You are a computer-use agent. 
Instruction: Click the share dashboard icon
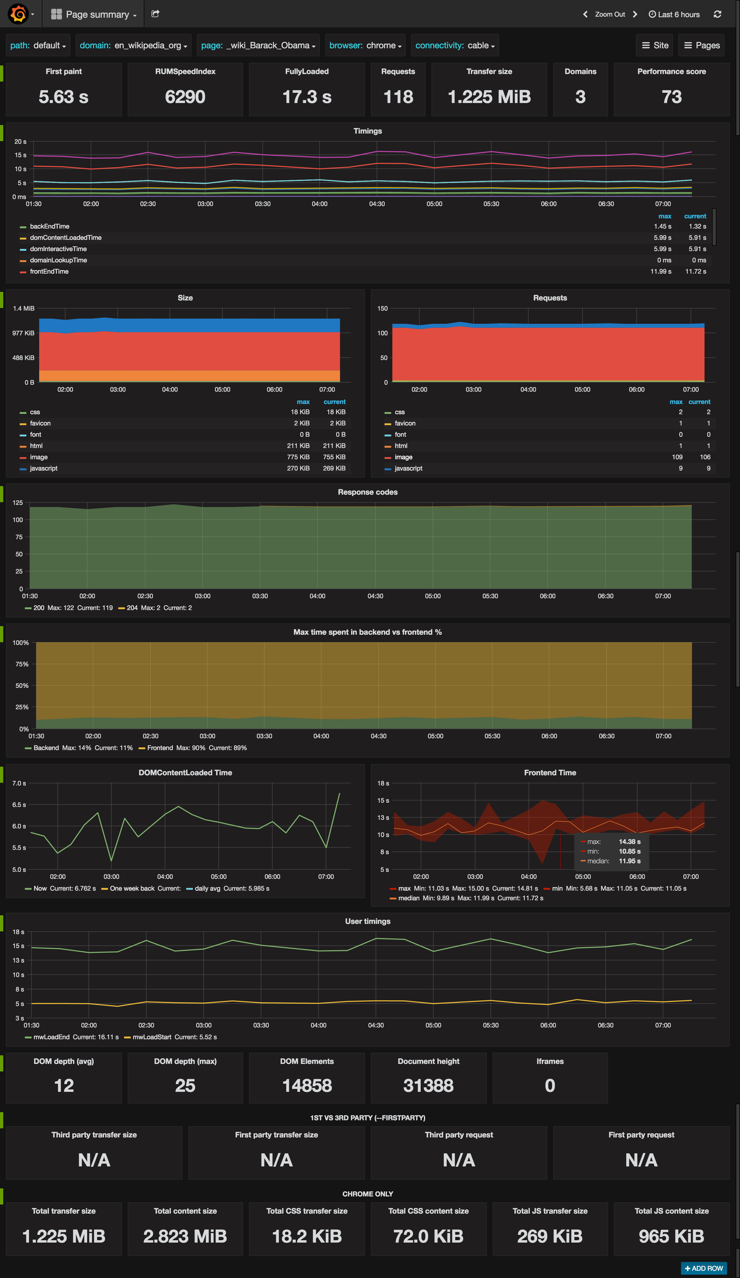click(x=156, y=14)
